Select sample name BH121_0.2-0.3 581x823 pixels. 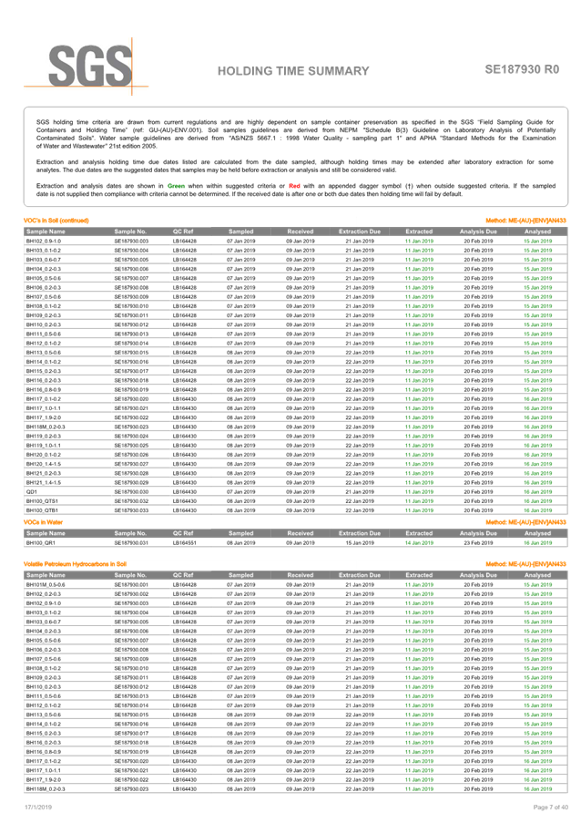[44, 473]
